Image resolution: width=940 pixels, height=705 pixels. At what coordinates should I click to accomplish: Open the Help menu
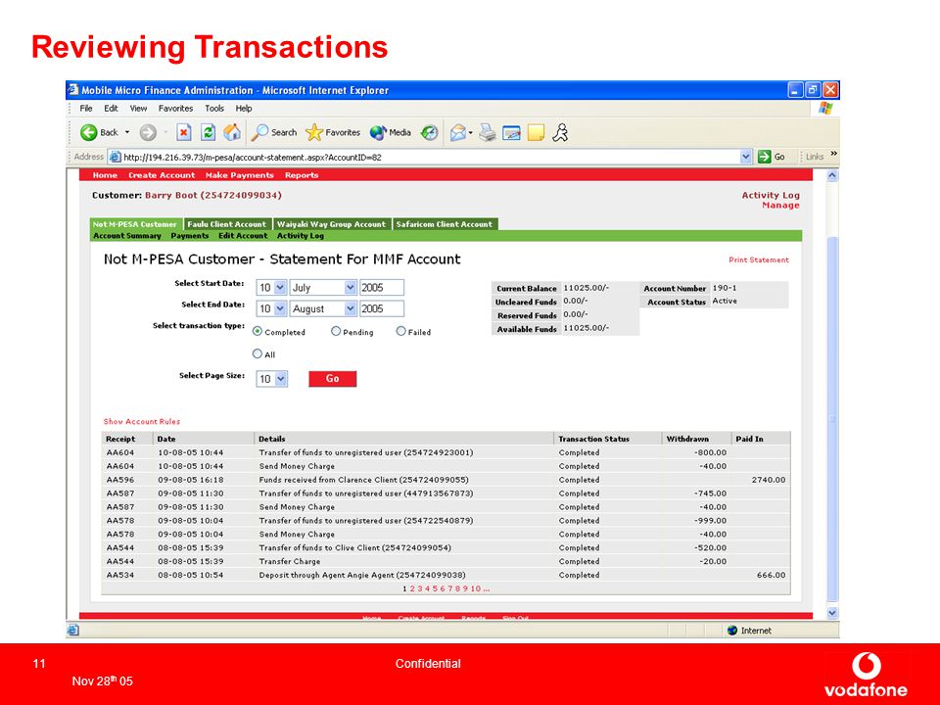[244, 109]
